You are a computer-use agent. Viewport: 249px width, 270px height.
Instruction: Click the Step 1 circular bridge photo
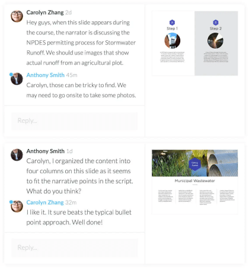[173, 41]
